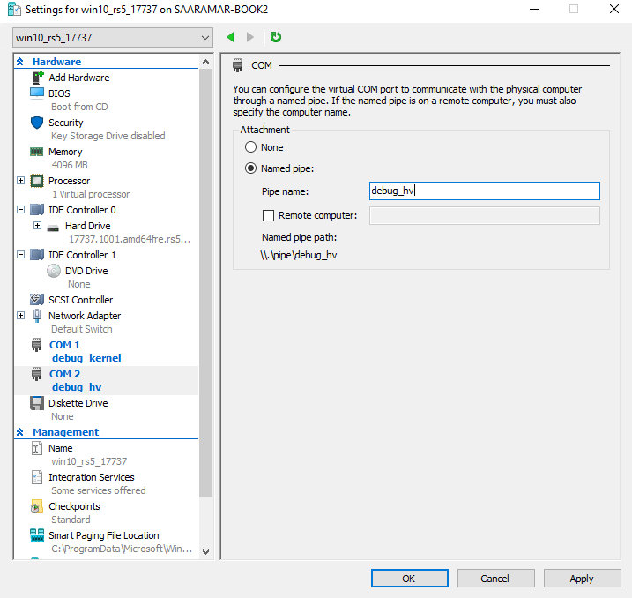632x598 pixels.
Task: Click the green refresh icon
Action: pyautogui.click(x=276, y=37)
